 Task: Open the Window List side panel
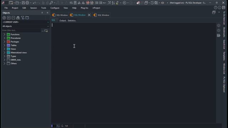coord(224,69)
